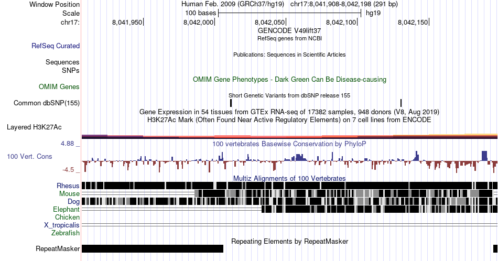Click the RefSeq Curated track label
Viewport: 498px width, 261px height.
(55, 46)
